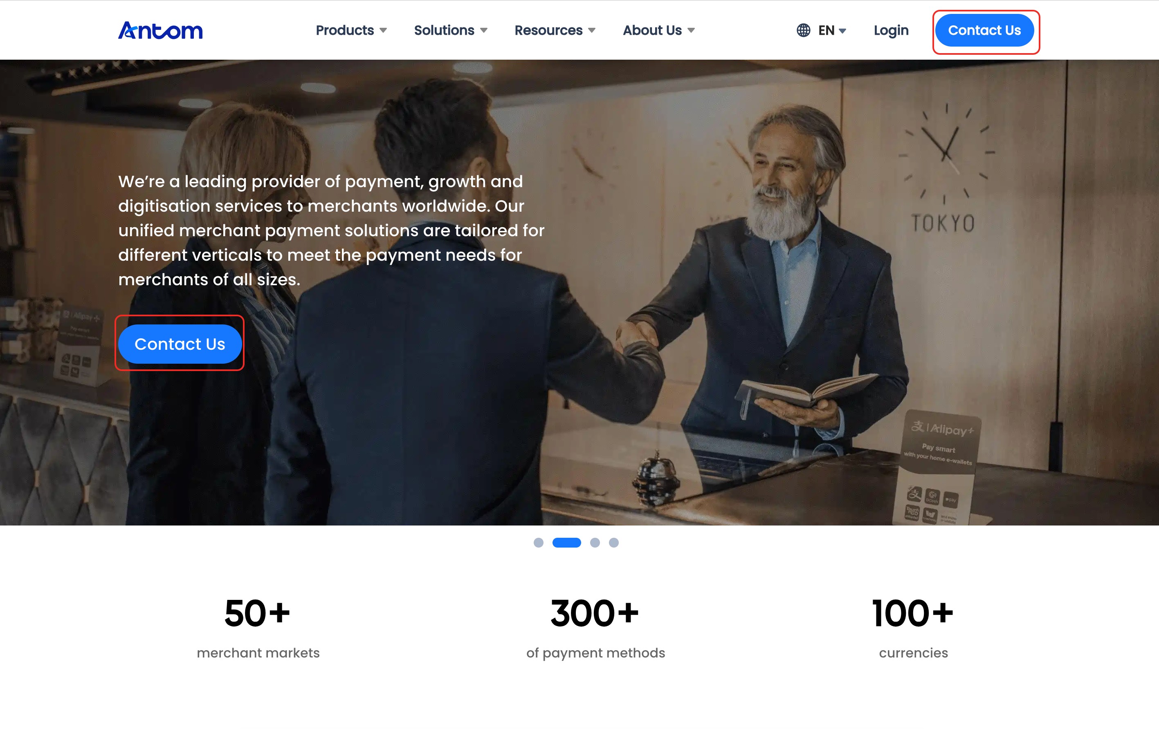Image resolution: width=1159 pixels, height=729 pixels.
Task: Open the EN language selector arrow
Action: pyautogui.click(x=842, y=31)
